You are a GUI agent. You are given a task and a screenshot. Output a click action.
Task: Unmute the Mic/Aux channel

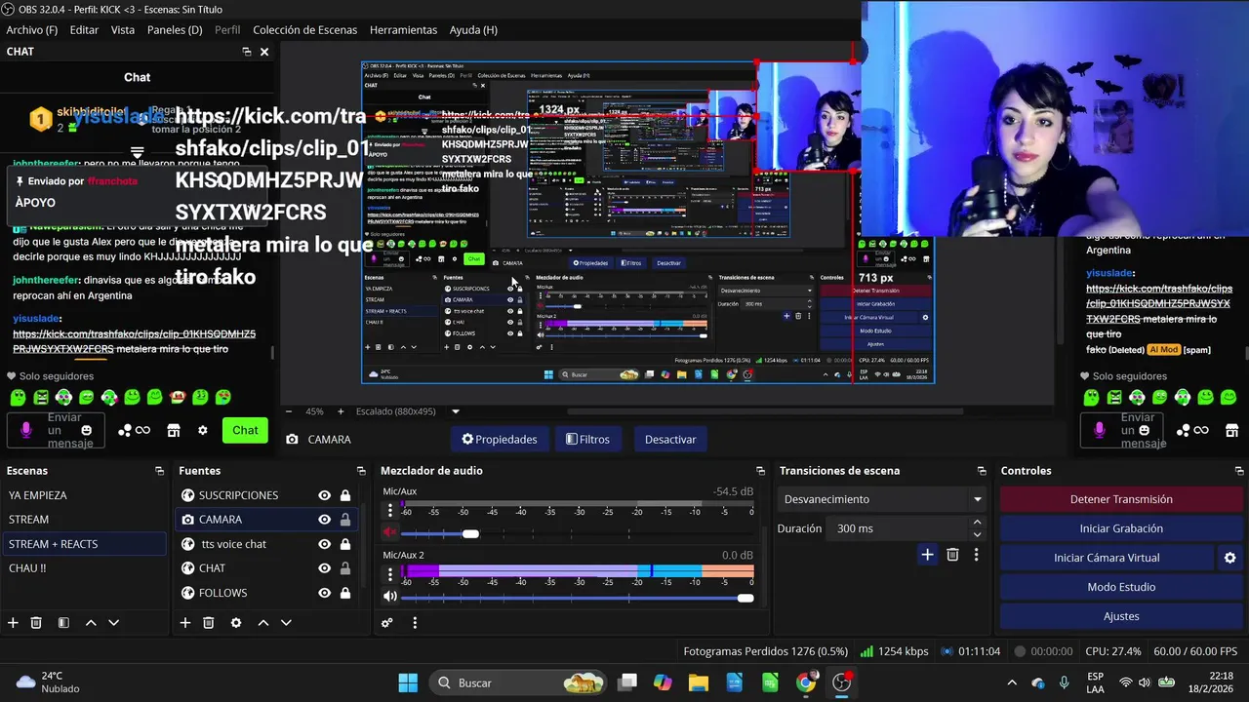click(390, 533)
